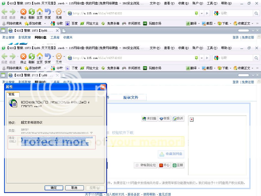Open the 意见反馈 footer link
Viewport: 261px width, 196px height.
pos(165,194)
